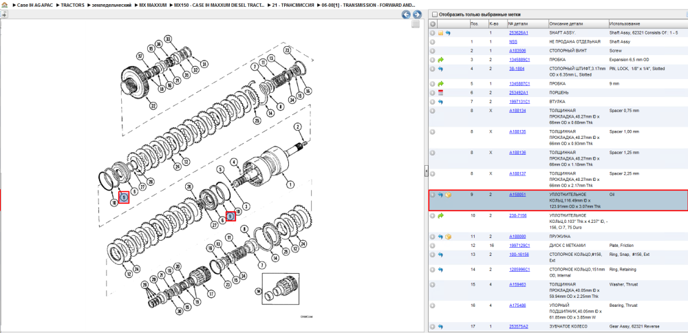The image size is (688, 333).
Task: Click blue arrow icon on SHAFT ASSY. row
Action: pyautogui.click(x=448, y=33)
